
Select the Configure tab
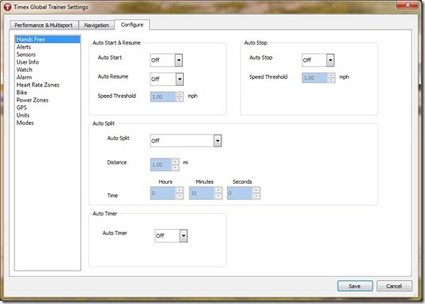tap(132, 25)
